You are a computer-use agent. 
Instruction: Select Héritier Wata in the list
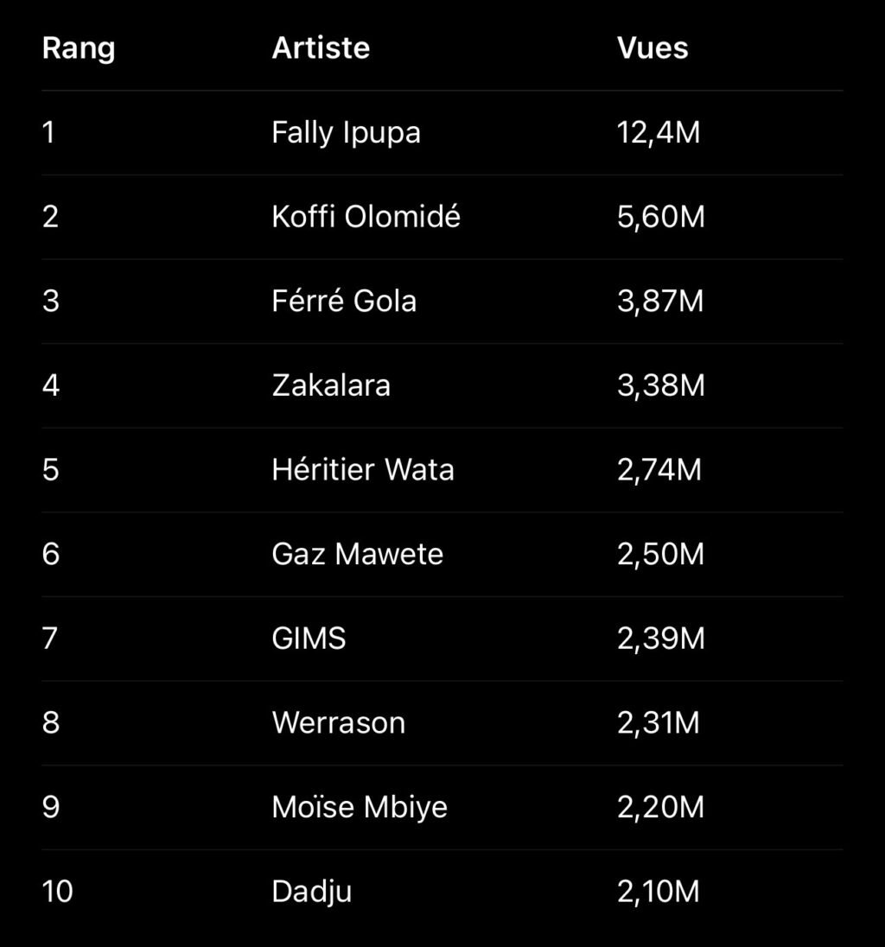click(x=362, y=470)
